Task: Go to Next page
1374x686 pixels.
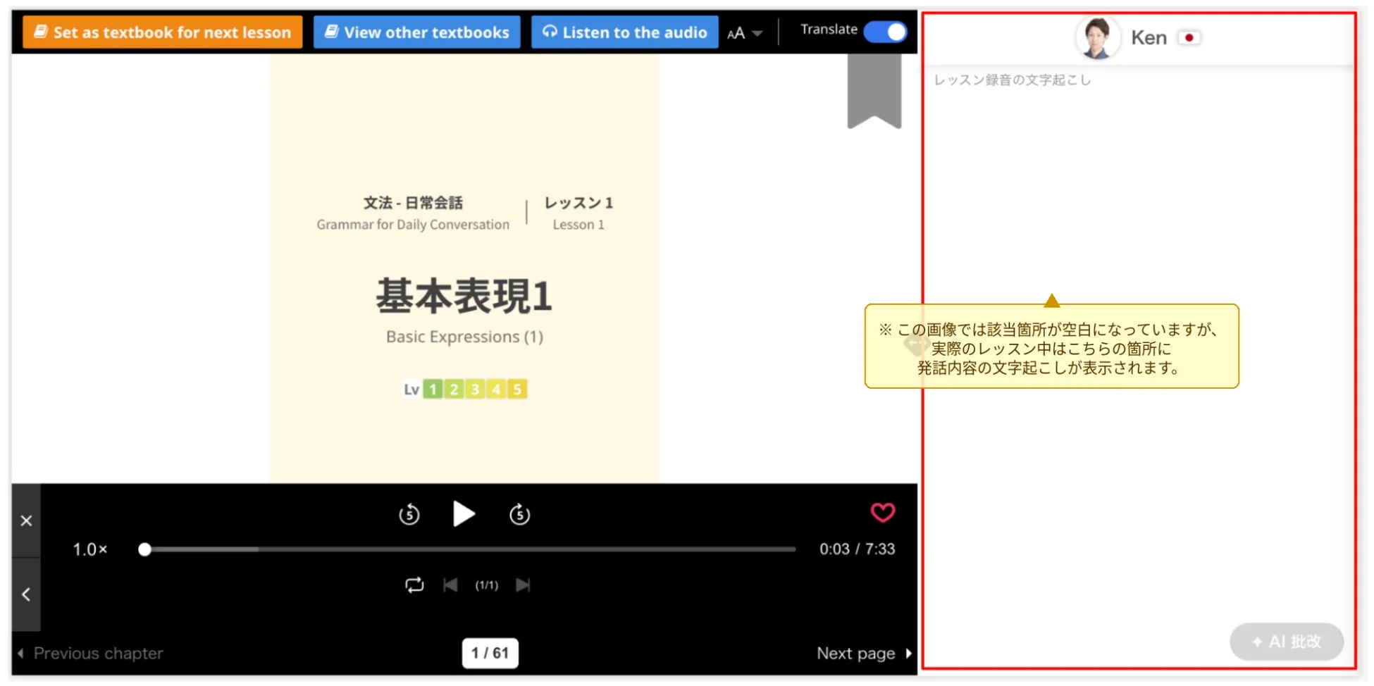Action: [x=864, y=653]
